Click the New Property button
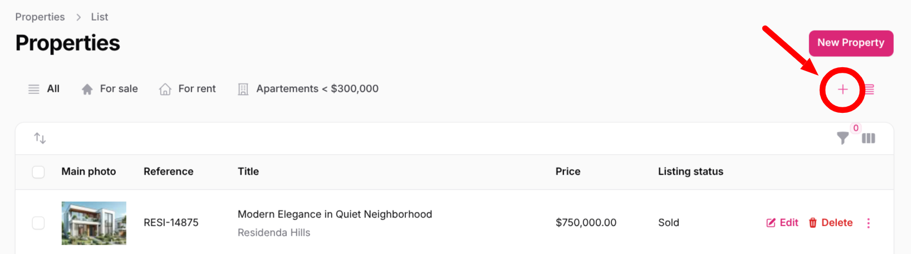The image size is (911, 254). [x=850, y=43]
